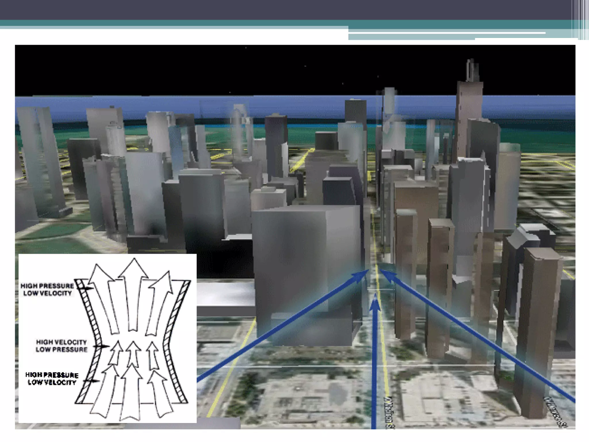Click the top 'HIGH PRESSURE LOW VELOCITY' label

[47, 289]
